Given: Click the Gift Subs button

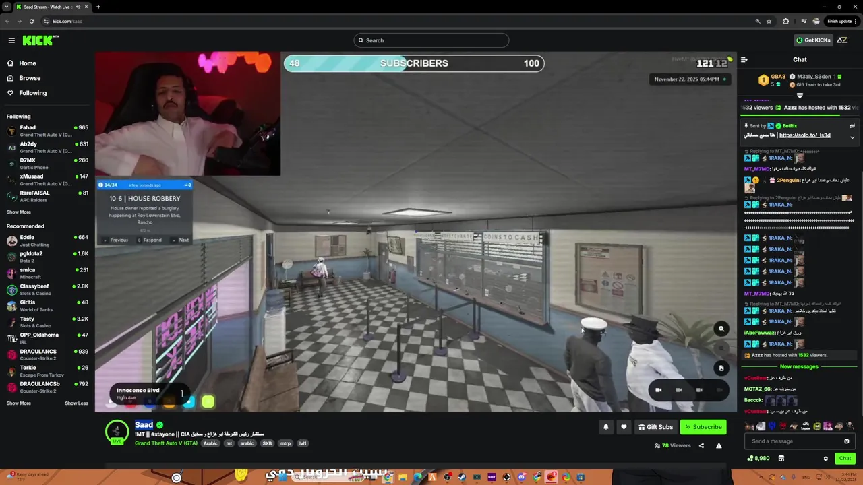Looking at the screenshot, I should (655, 427).
